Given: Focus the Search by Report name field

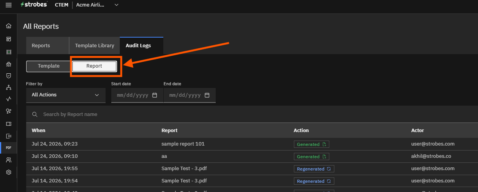Looking at the screenshot, I should pyautogui.click(x=252, y=114).
